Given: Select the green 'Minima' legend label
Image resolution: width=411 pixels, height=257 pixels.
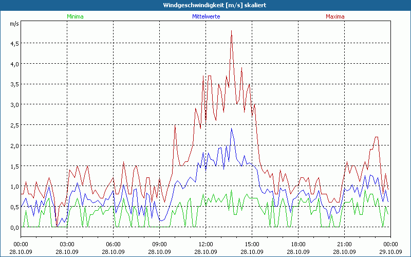Looking at the screenshot, I should [x=75, y=16].
